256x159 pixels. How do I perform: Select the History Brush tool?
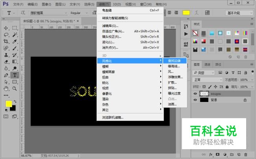click(x=15, y=55)
